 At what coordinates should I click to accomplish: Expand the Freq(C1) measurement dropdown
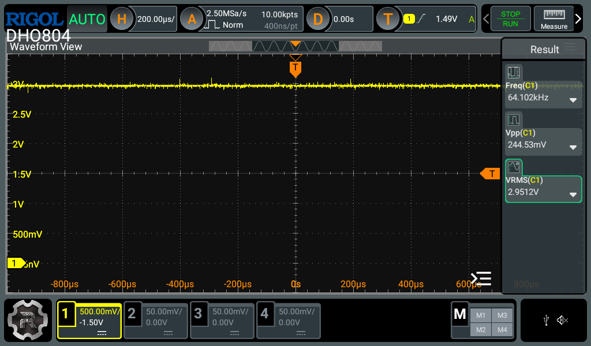click(x=573, y=100)
